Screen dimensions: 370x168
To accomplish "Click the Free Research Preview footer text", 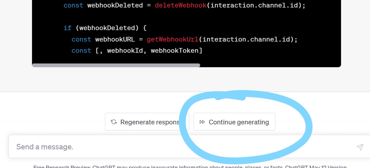I will pos(62,167).
